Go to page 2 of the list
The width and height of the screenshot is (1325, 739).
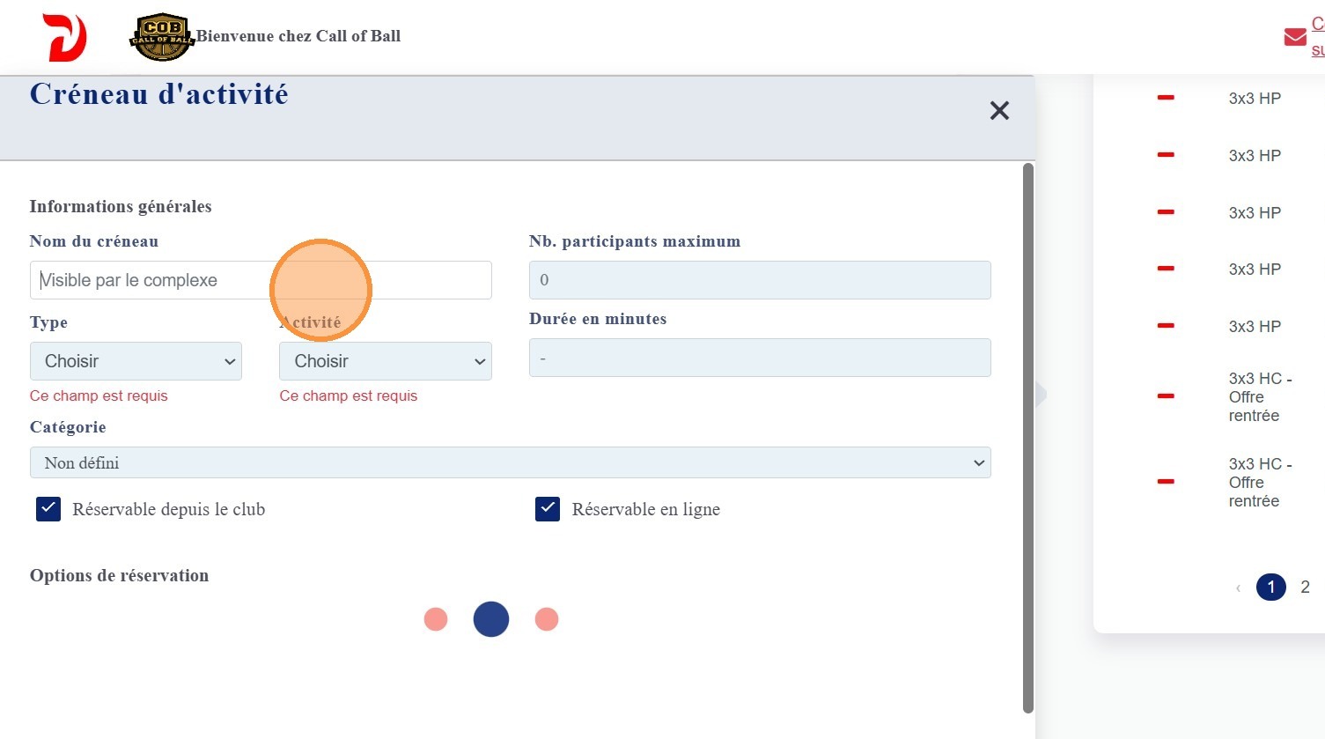point(1305,588)
